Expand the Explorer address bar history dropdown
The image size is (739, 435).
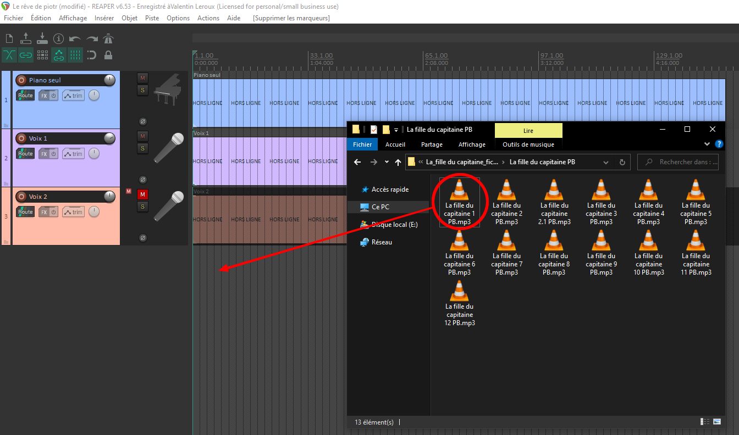(x=606, y=163)
